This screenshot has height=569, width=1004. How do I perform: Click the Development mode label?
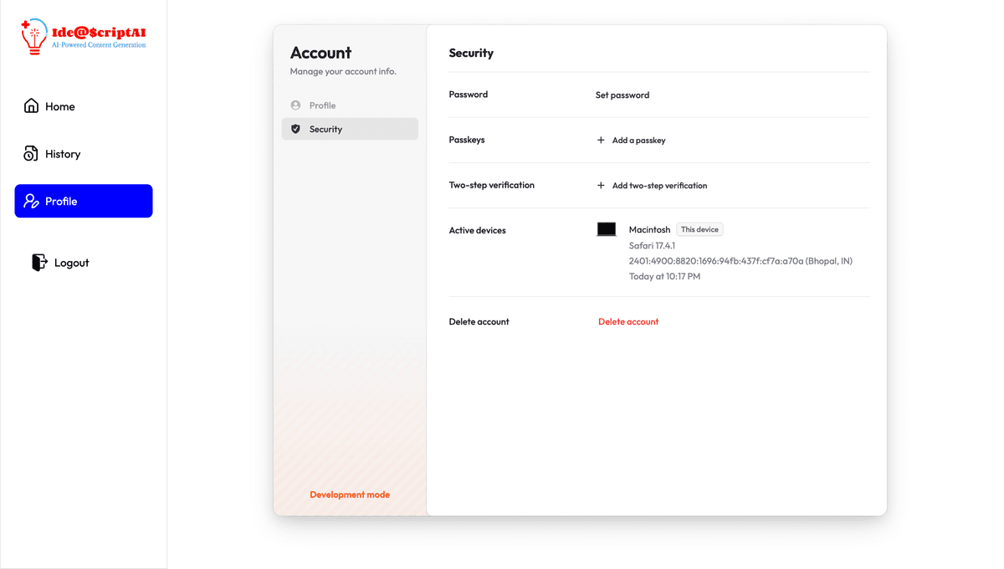click(350, 495)
